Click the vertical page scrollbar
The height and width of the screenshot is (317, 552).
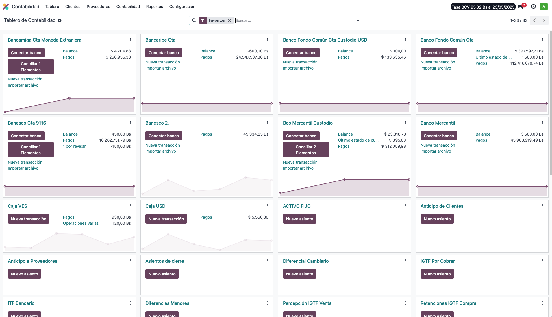tap(551, 103)
